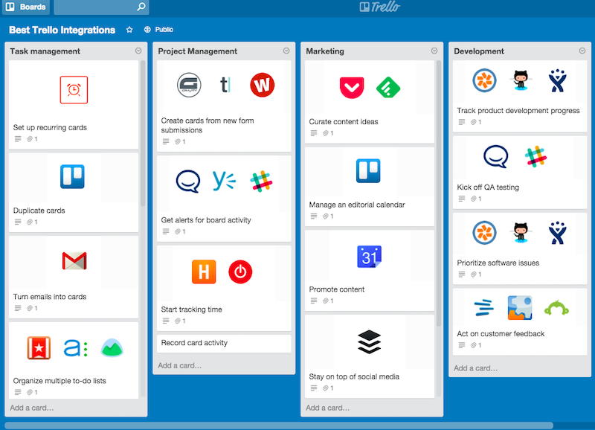
Task: Click the Trello logo in the header
Action: pyautogui.click(x=380, y=7)
